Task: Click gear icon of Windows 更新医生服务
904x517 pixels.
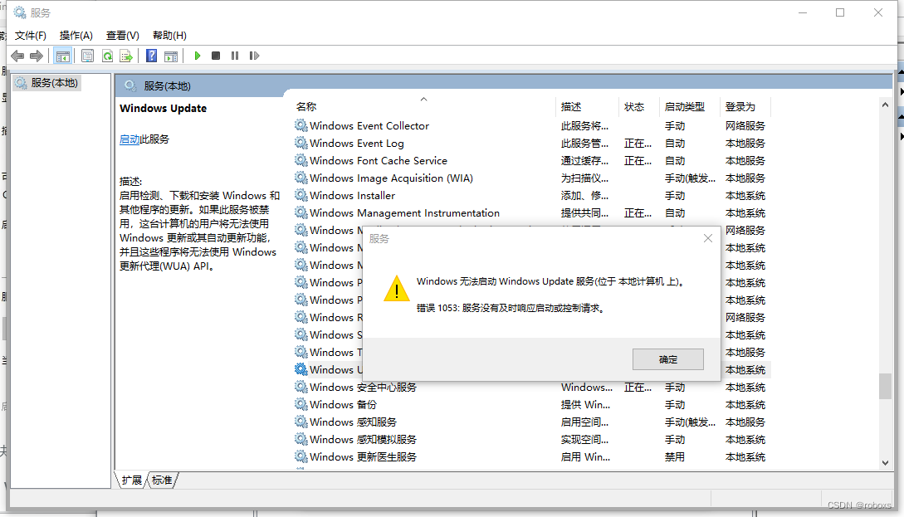Action: [301, 456]
